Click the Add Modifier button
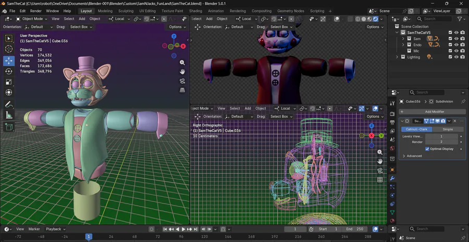Screen dimensions: 469x242 coord(432,112)
